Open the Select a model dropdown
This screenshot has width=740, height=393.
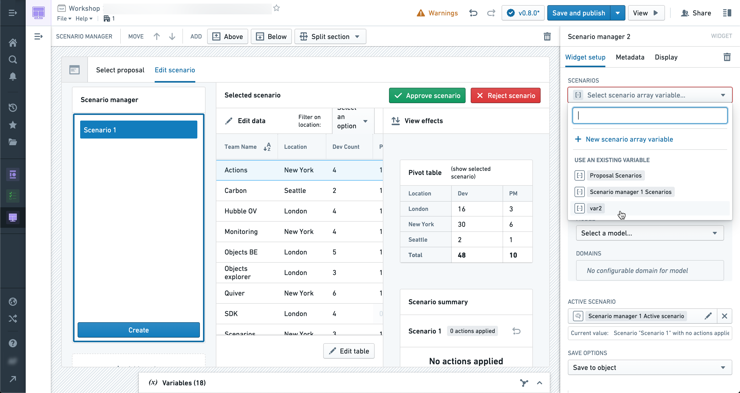[650, 233]
